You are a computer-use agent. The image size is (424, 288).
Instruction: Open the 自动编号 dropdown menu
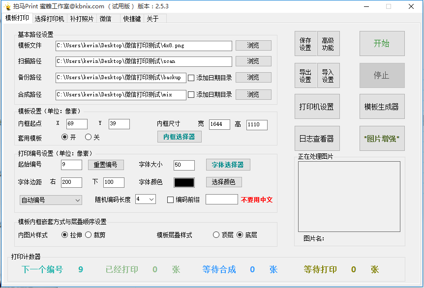click(x=50, y=200)
